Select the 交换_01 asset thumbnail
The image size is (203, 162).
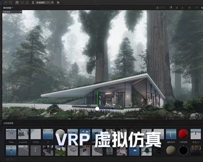[196, 134]
